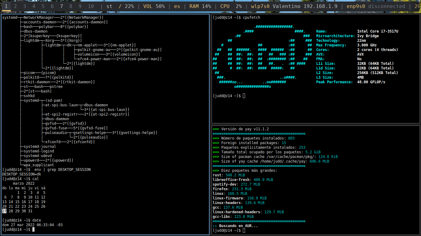Image resolution: width=421 pixels, height=236 pixels.
Task: Switch to workspace 1 in polybar
Action: [x=6, y=6]
